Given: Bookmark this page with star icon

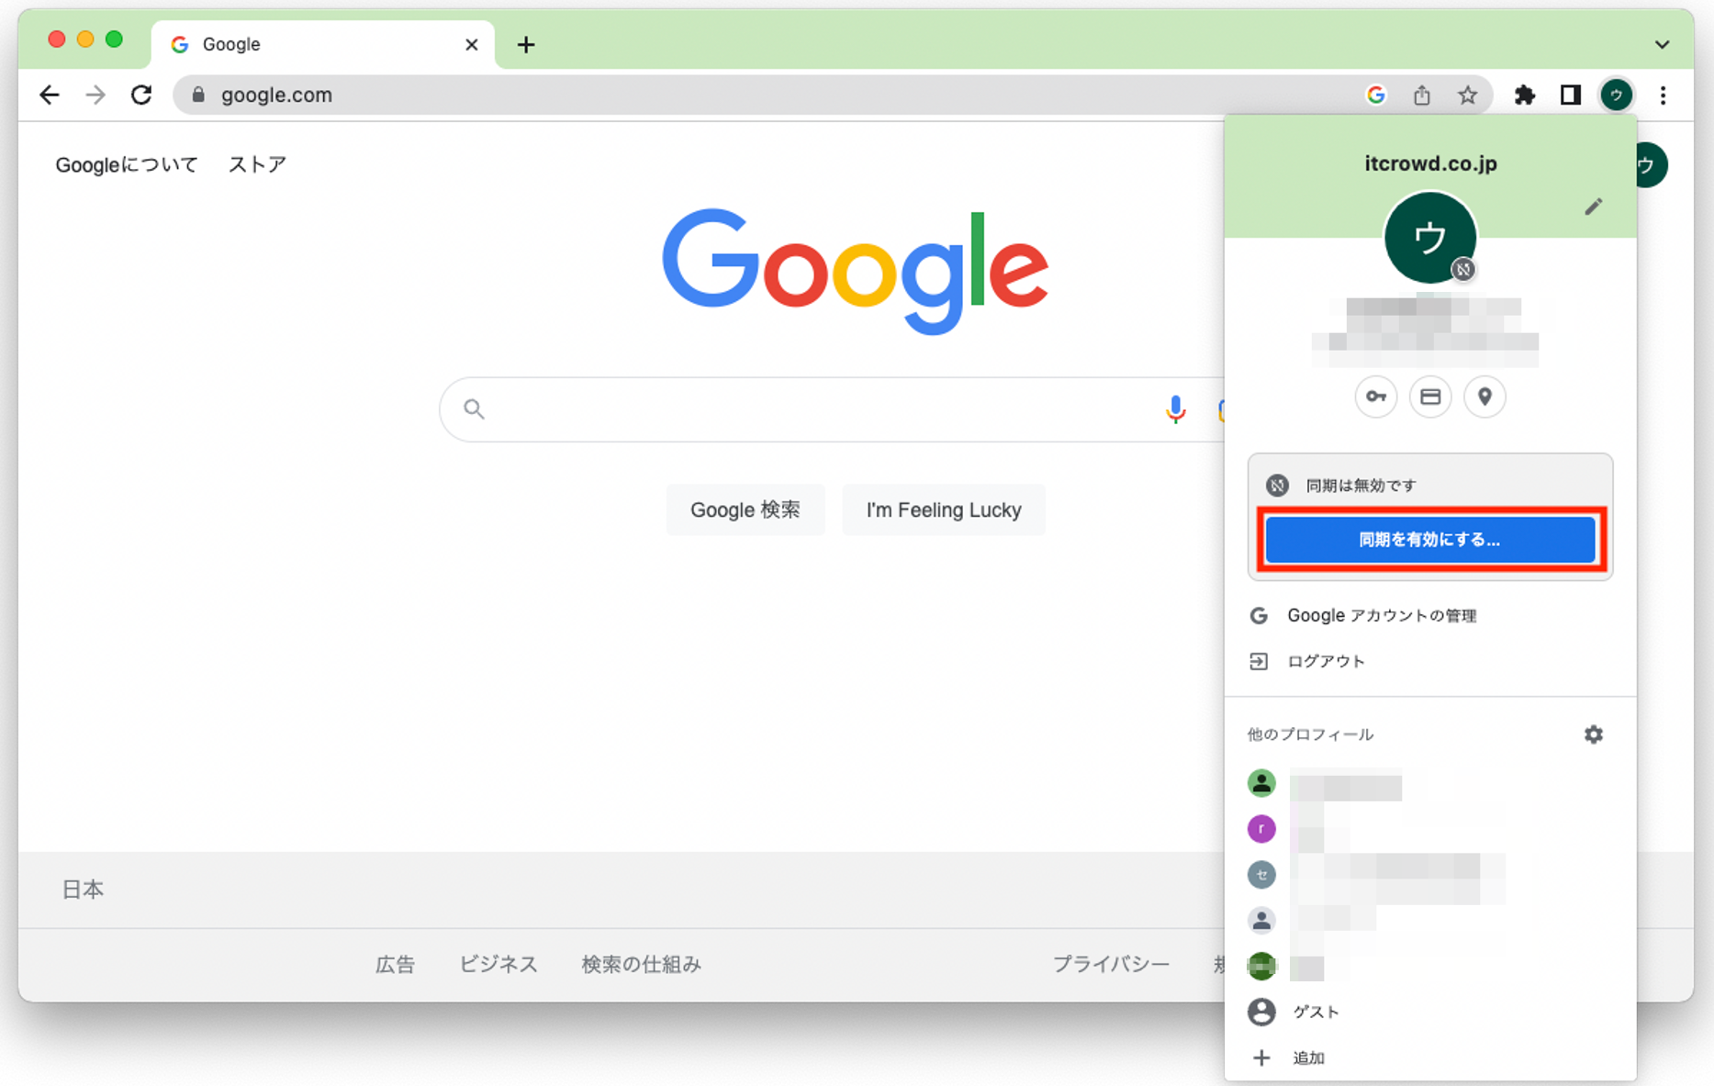Looking at the screenshot, I should click(x=1467, y=95).
